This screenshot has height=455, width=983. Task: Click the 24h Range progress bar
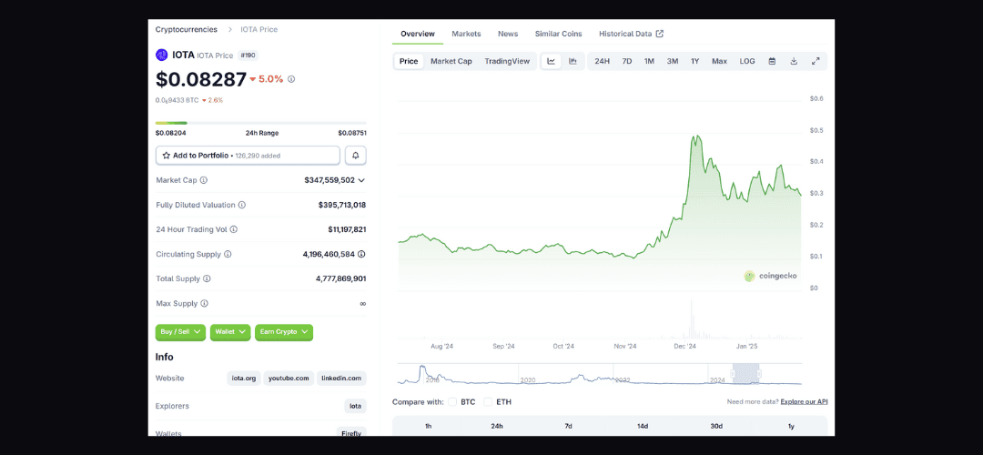coord(261,123)
